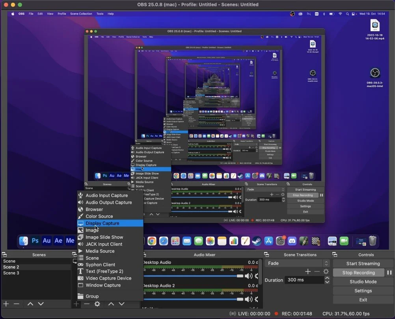Increase the outermost Duration with the up stepper arrow
Viewport: 395px width, 319px height.
click(x=327, y=278)
